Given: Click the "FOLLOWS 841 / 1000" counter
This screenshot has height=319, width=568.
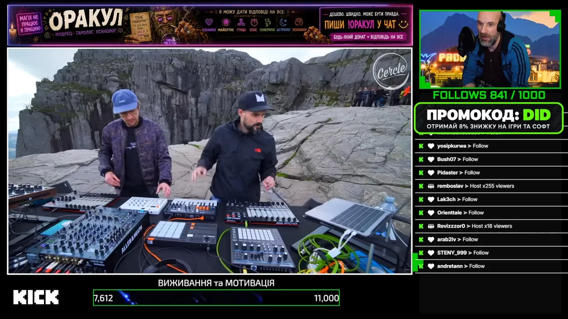Looking at the screenshot, I should 489,95.
